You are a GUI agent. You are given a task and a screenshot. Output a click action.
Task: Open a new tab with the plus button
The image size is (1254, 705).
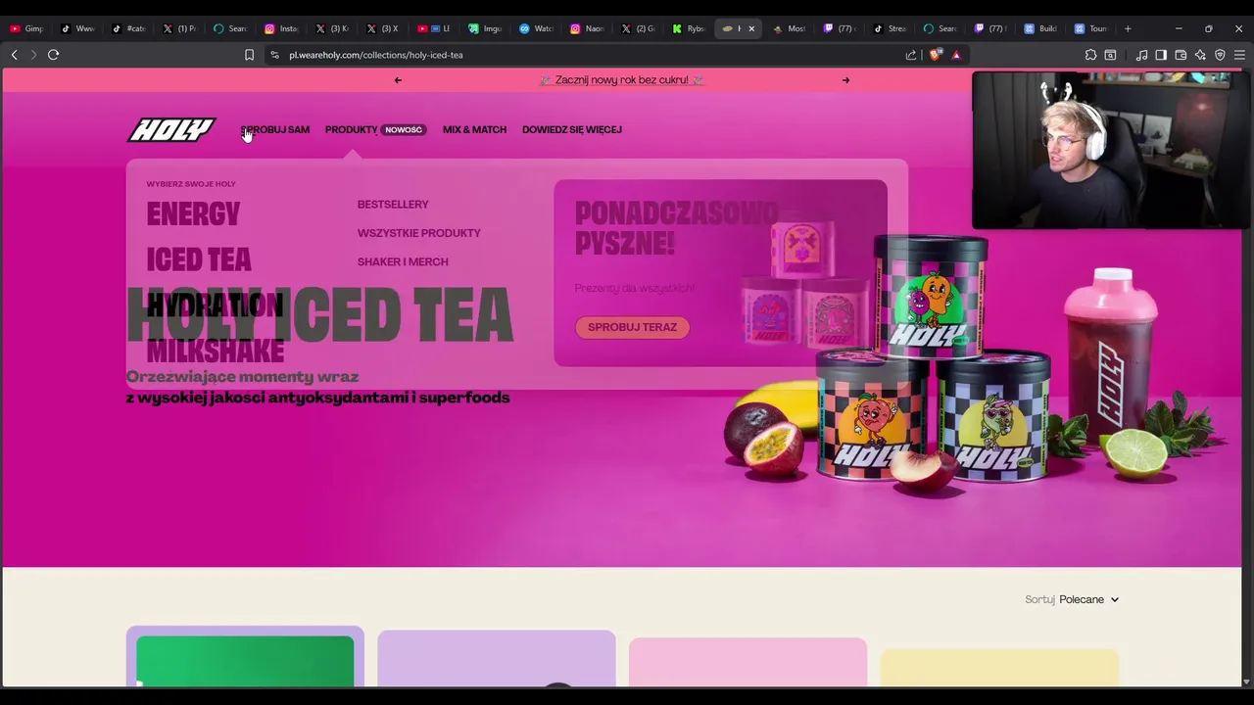1128,28
